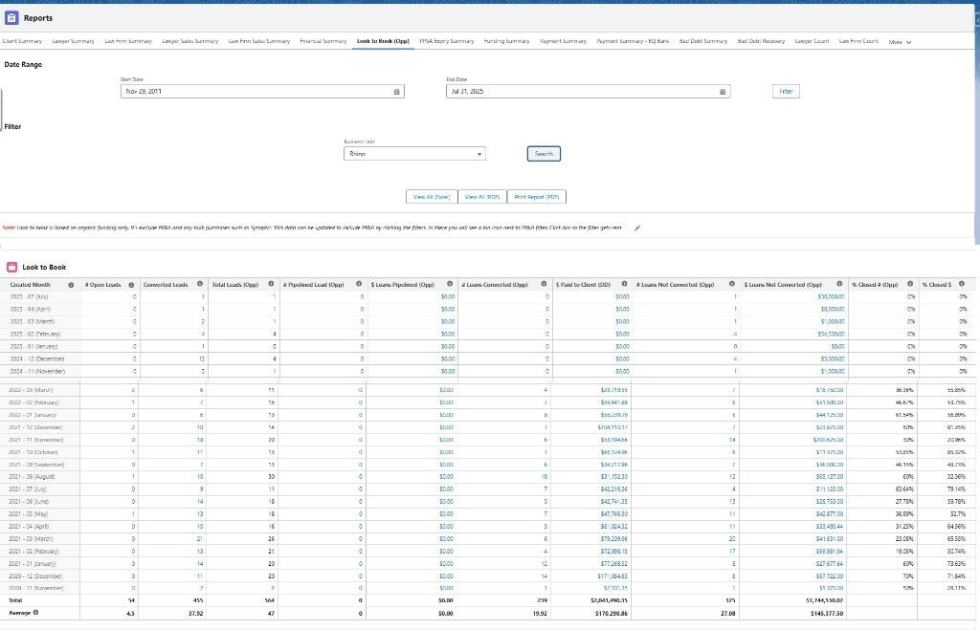
Task: Click info icon next to % Closed # (Opp)
Action: click(910, 284)
